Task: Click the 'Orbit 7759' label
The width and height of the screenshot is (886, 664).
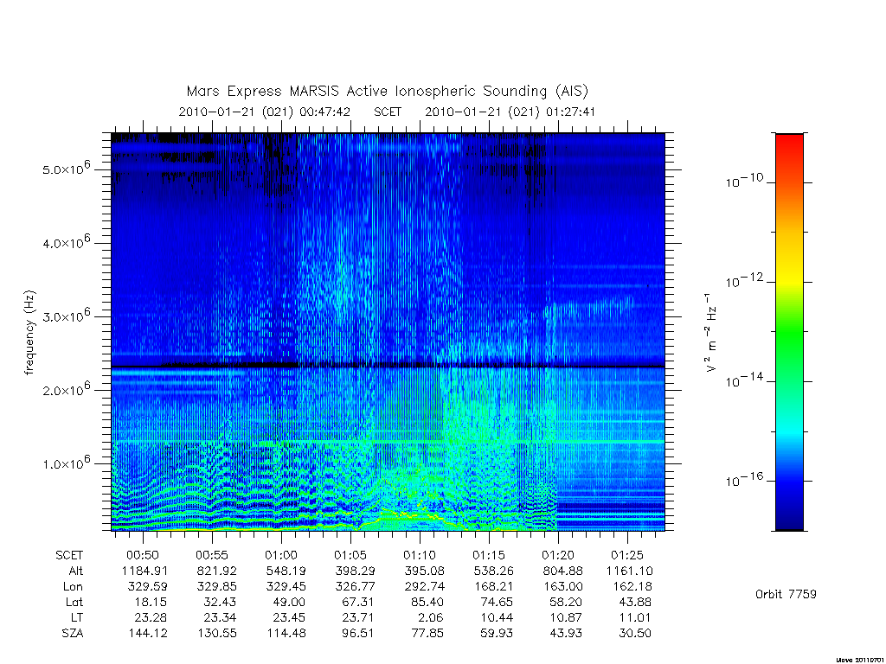Action: tap(786, 594)
